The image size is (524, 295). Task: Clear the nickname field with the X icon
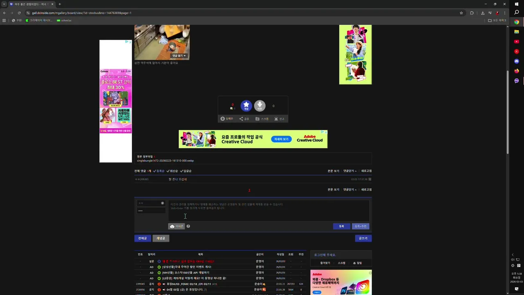163,203
